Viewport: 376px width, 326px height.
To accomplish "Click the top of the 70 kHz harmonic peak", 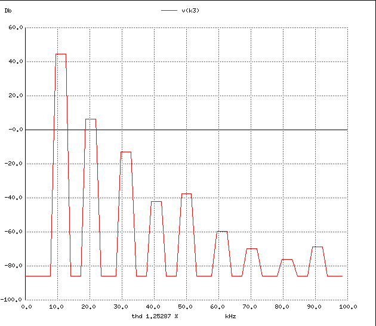I will coord(251,248).
